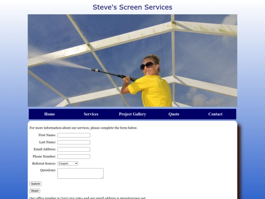Click the pressure washing banner photo
This screenshot has height=199, width=265.
click(x=132, y=60)
